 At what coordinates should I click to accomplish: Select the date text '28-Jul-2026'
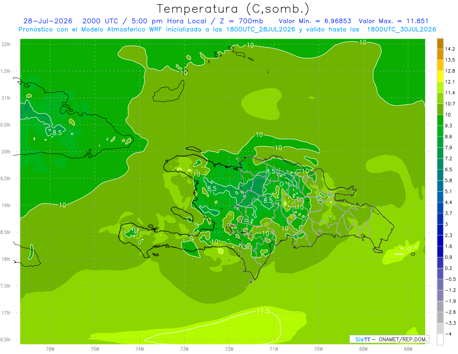(x=48, y=21)
